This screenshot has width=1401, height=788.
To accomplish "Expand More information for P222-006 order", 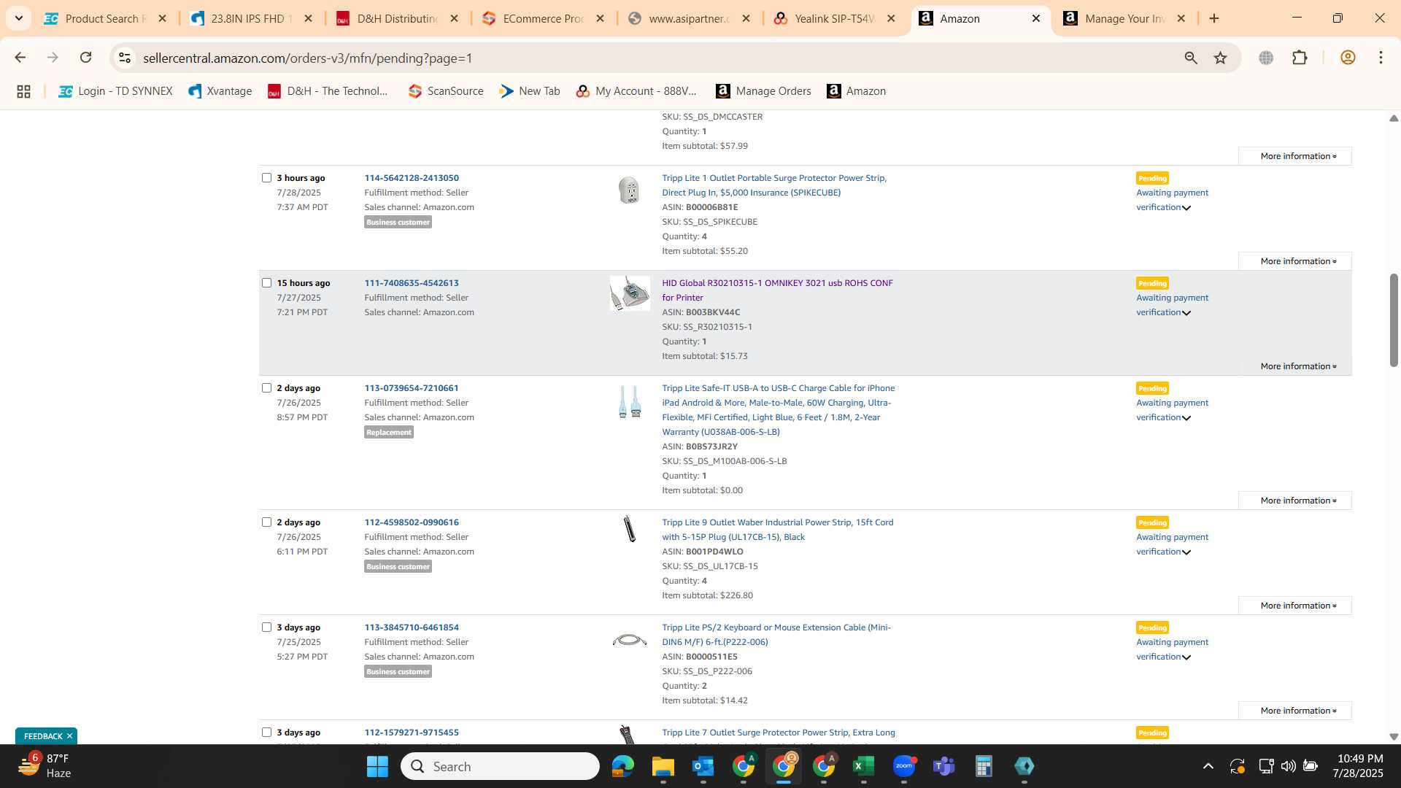I will [x=1295, y=711].
